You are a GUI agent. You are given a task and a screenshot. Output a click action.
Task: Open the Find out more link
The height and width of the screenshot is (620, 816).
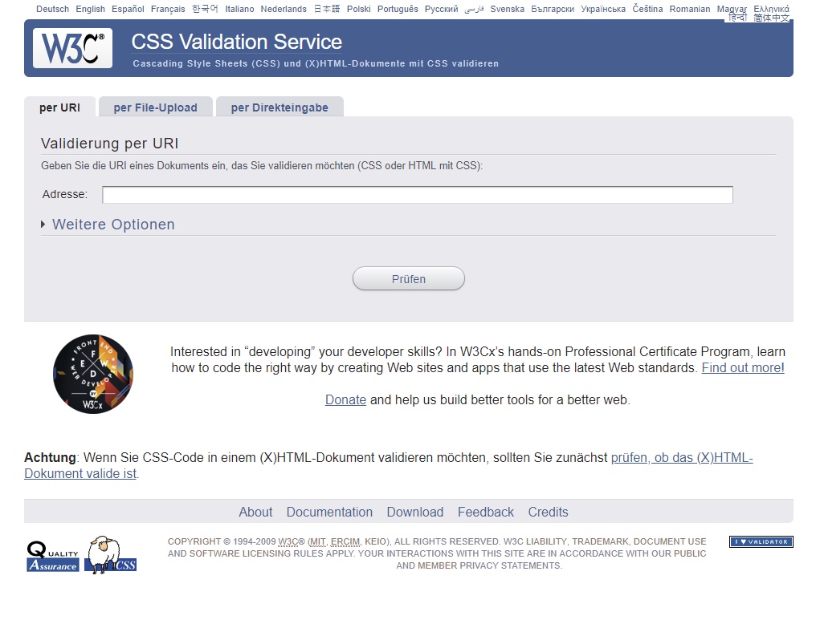[x=742, y=368]
